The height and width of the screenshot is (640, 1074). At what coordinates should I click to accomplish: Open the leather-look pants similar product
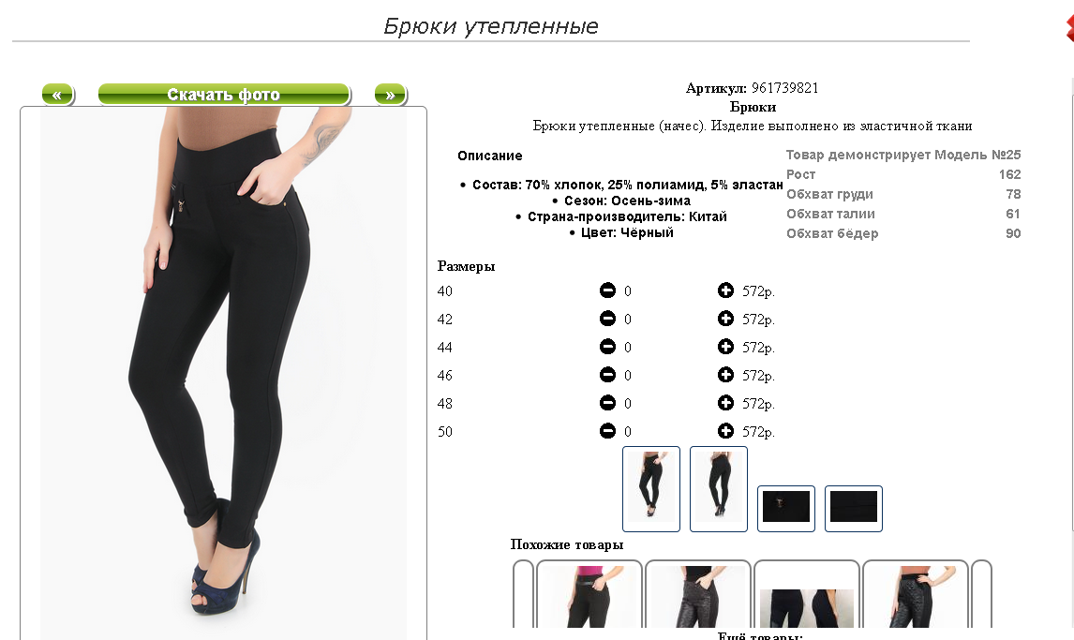(698, 594)
